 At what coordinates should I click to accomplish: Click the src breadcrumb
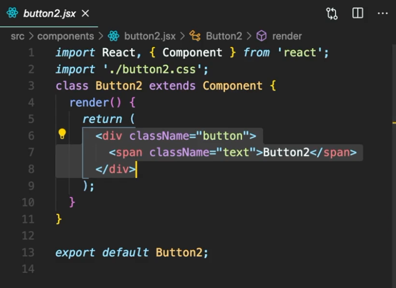pyautogui.click(x=17, y=36)
